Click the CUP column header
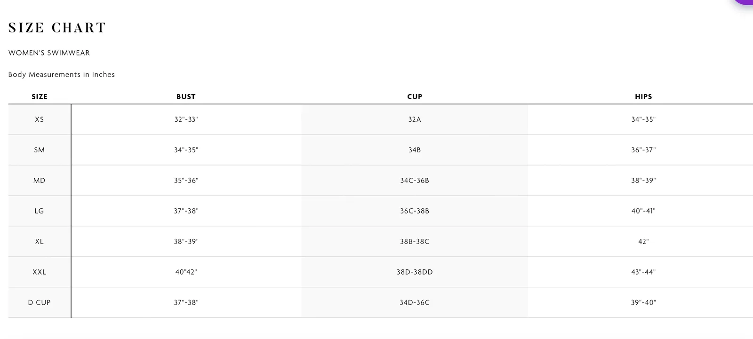 pyautogui.click(x=415, y=96)
